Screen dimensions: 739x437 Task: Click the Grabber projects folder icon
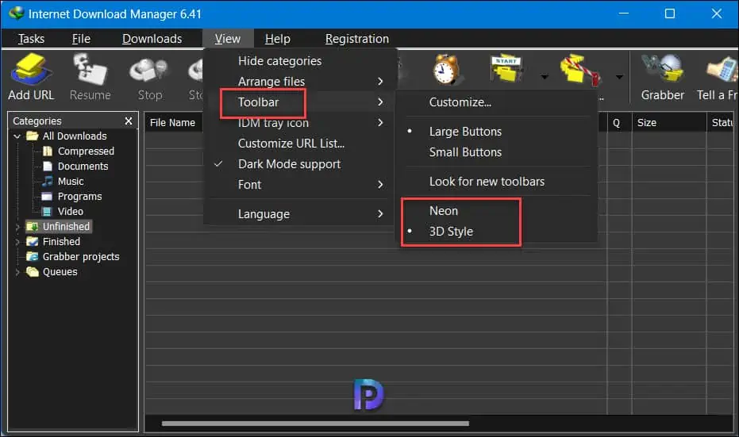(x=33, y=257)
